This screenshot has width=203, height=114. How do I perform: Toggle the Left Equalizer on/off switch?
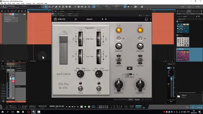pyautogui.click(x=119, y=59)
